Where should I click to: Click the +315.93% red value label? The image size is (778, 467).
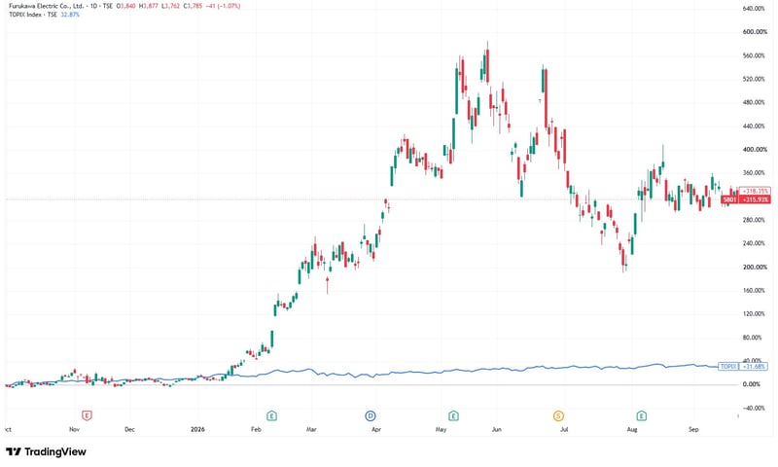pyautogui.click(x=755, y=199)
